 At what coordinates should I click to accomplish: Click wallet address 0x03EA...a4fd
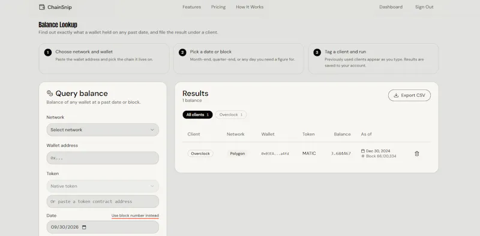(x=275, y=153)
